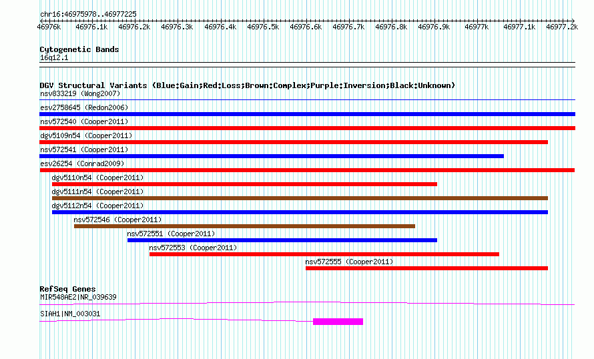This screenshot has width=594, height=359.
Task: Click the brown nsv572546 complex bar
Action: (244, 226)
